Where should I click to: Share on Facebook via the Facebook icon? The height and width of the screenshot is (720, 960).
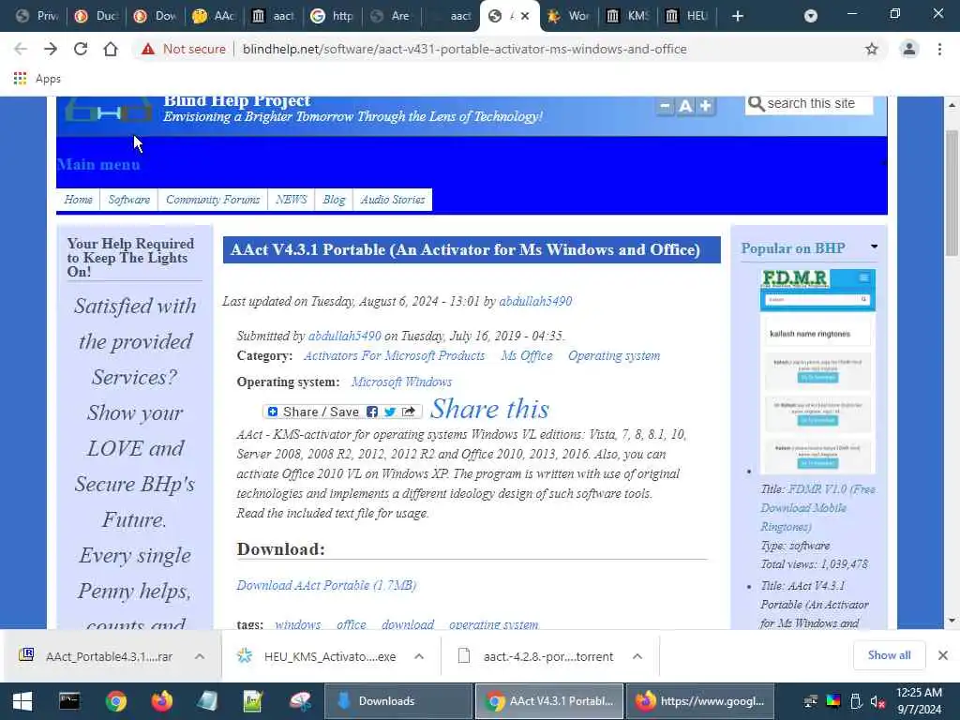tap(372, 412)
